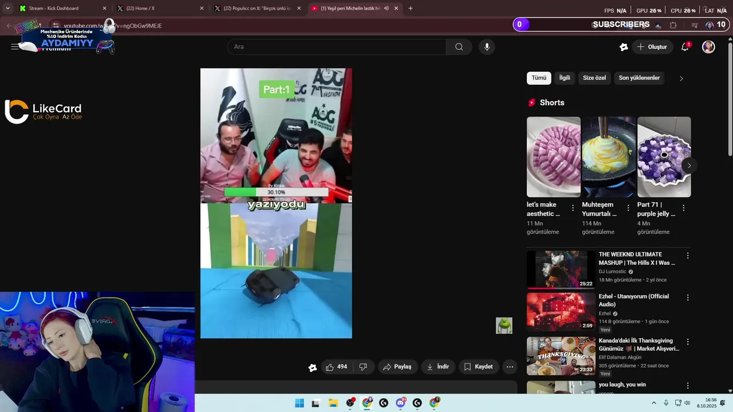Open more actions menu under the video

[x=510, y=367]
